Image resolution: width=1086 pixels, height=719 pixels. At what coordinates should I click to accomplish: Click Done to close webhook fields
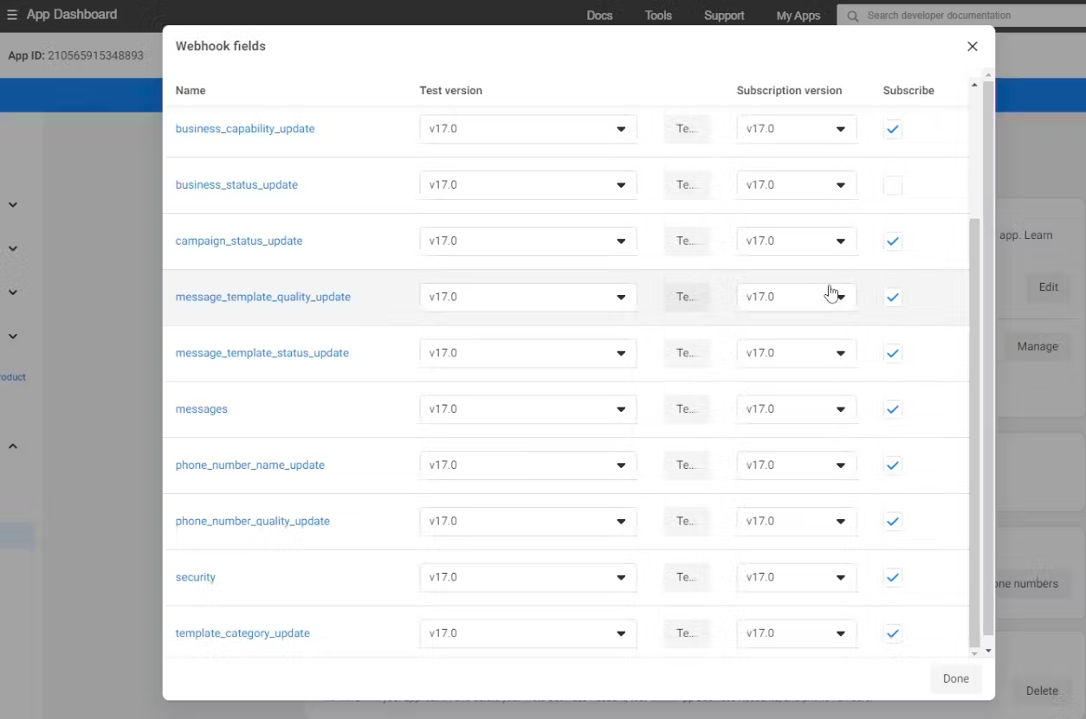coord(956,679)
